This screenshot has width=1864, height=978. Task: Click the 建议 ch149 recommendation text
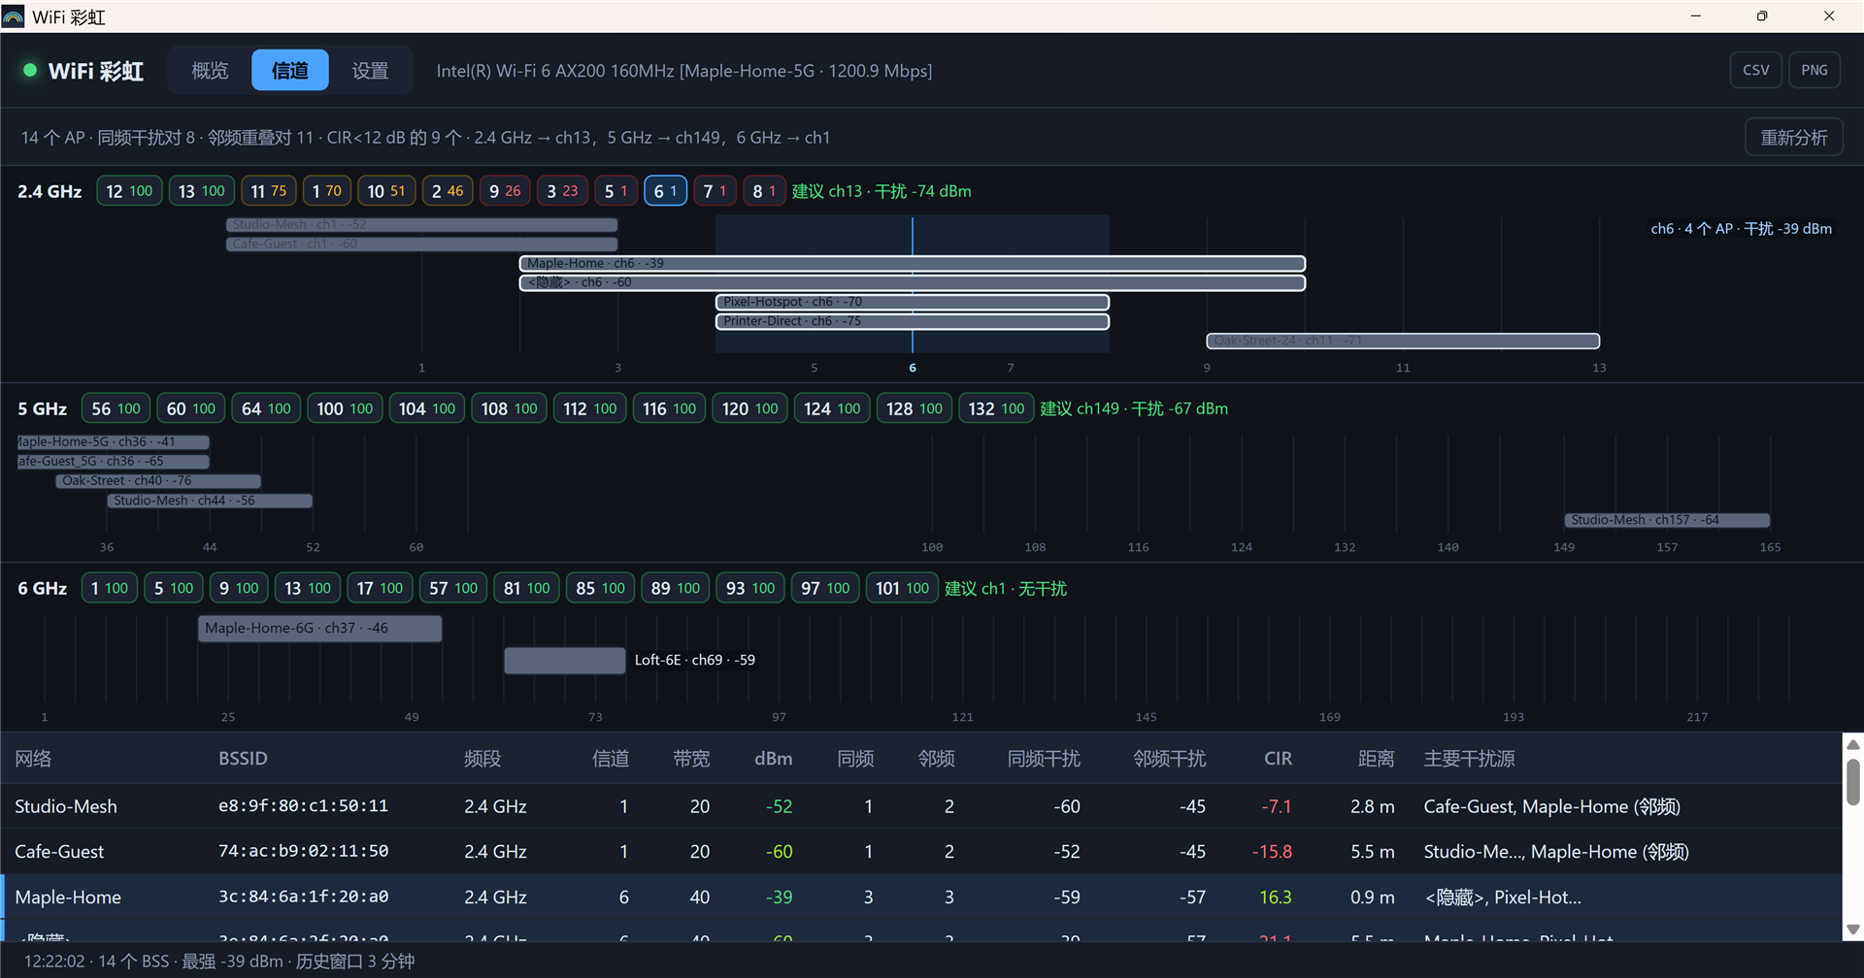(x=1134, y=408)
